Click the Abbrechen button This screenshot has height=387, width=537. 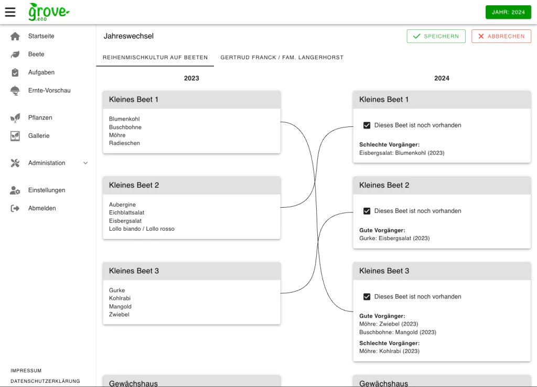(x=501, y=36)
